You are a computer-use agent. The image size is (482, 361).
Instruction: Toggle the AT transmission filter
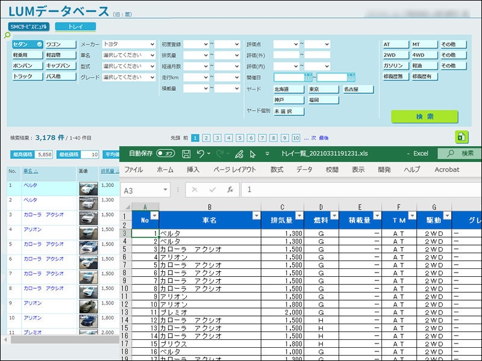click(x=396, y=45)
